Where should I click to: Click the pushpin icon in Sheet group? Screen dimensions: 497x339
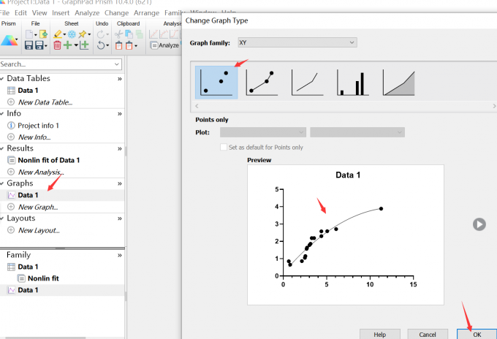click(83, 34)
